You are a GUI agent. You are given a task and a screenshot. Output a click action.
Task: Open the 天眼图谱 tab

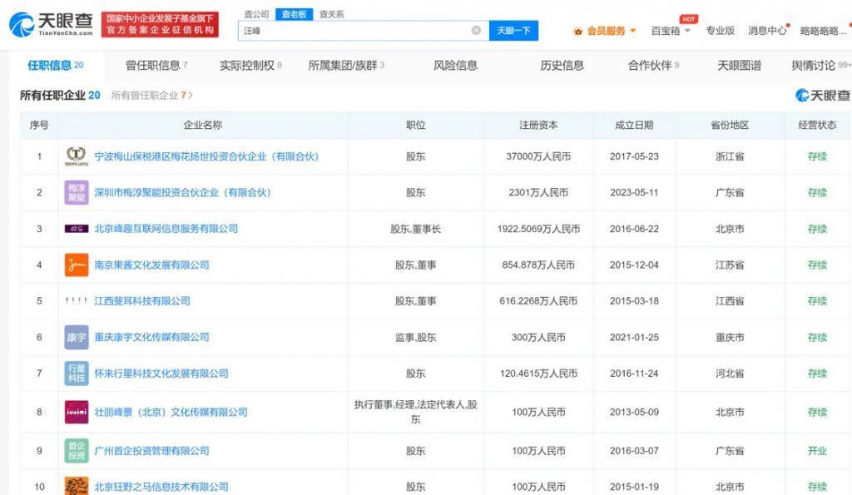coord(739,65)
